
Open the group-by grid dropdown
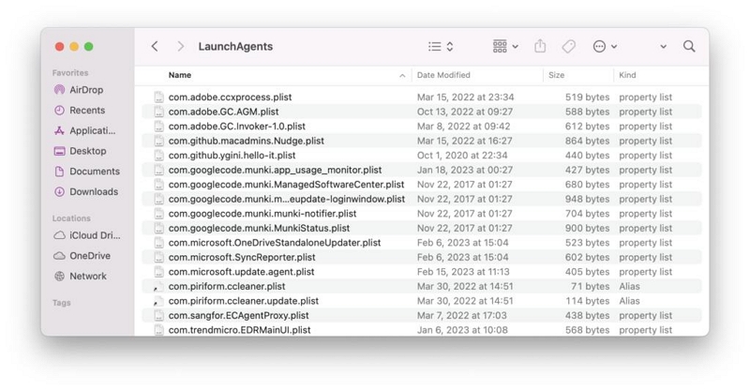505,47
